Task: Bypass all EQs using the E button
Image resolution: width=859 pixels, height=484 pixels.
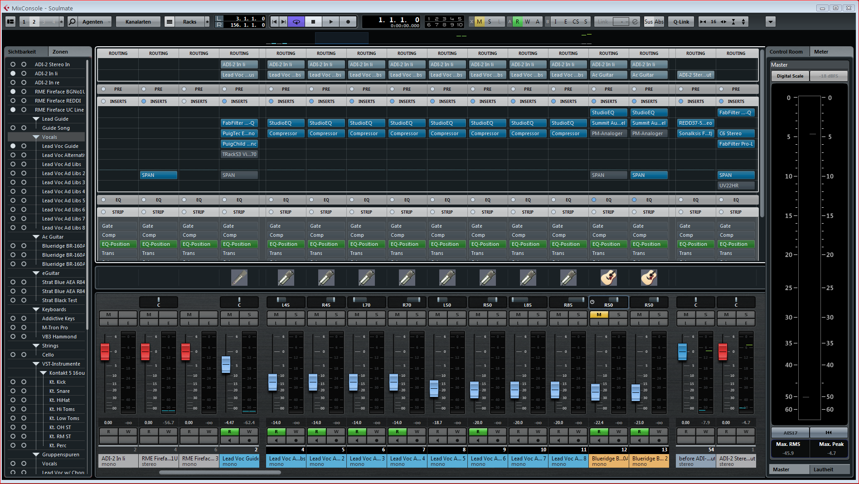Action: (x=565, y=22)
